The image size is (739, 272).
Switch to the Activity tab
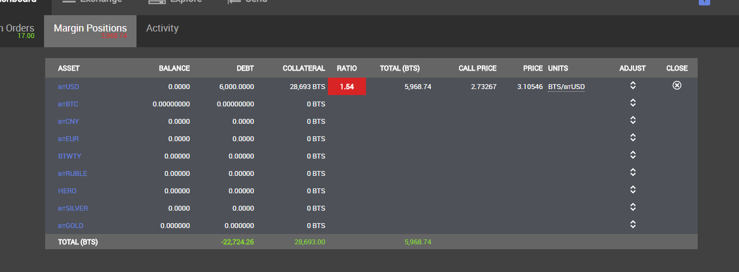tap(162, 28)
